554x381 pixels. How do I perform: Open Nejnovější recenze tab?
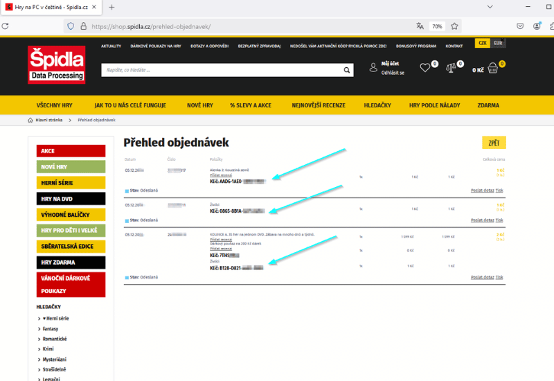point(319,105)
